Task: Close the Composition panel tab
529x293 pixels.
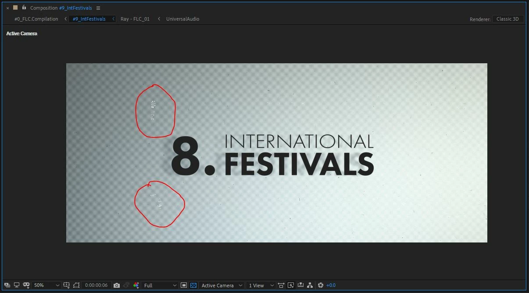Action: pos(7,8)
